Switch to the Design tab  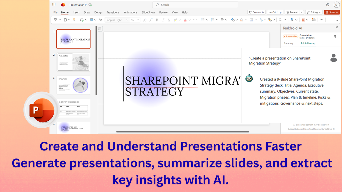[x=98, y=12]
